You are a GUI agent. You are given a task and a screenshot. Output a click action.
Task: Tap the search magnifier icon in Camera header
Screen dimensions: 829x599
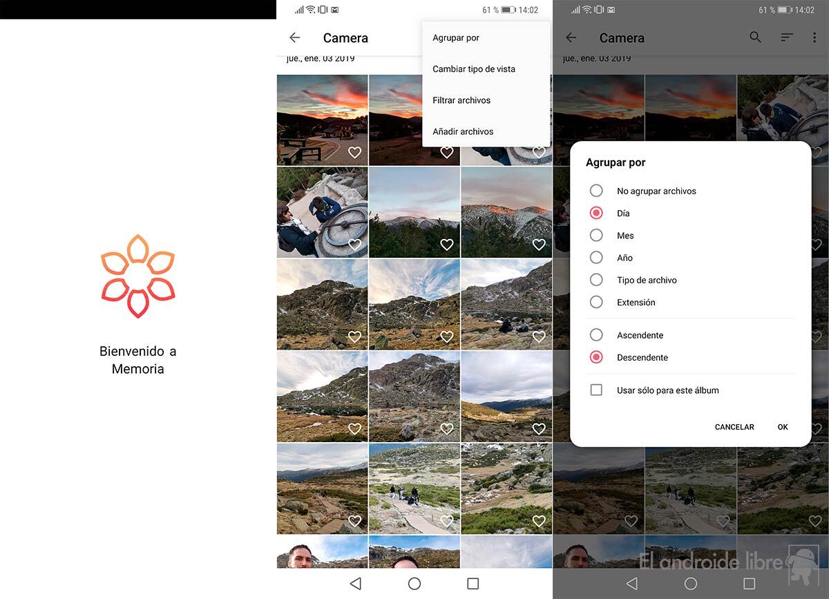(x=755, y=38)
